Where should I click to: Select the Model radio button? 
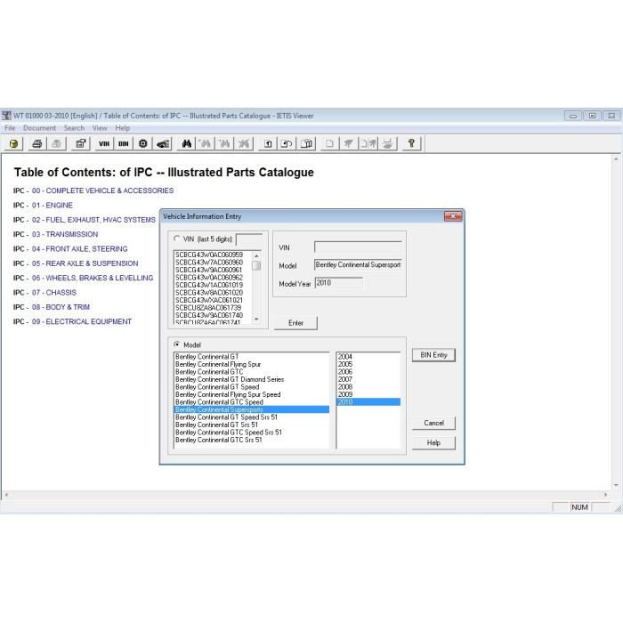(x=177, y=344)
